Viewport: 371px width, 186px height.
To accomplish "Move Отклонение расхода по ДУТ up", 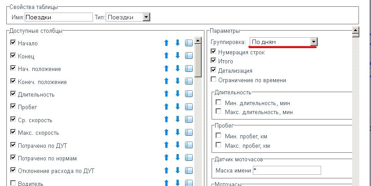I will pyautogui.click(x=166, y=170).
